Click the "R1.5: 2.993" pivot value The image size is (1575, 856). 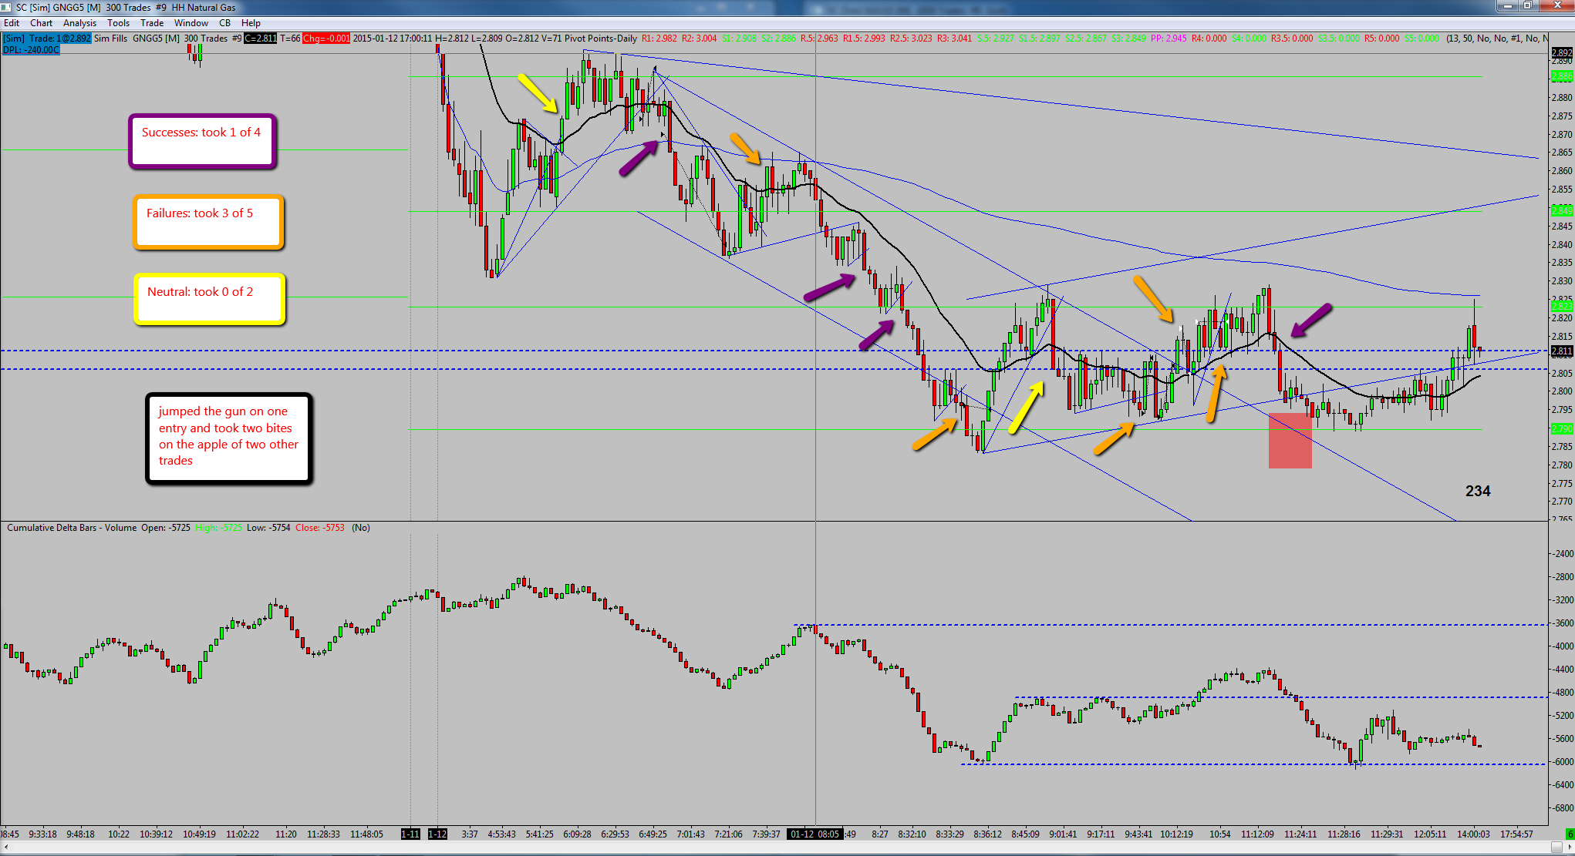tap(864, 39)
